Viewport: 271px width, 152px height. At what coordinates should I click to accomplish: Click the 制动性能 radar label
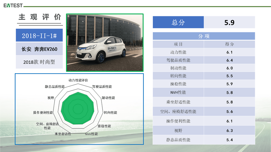point(108,98)
